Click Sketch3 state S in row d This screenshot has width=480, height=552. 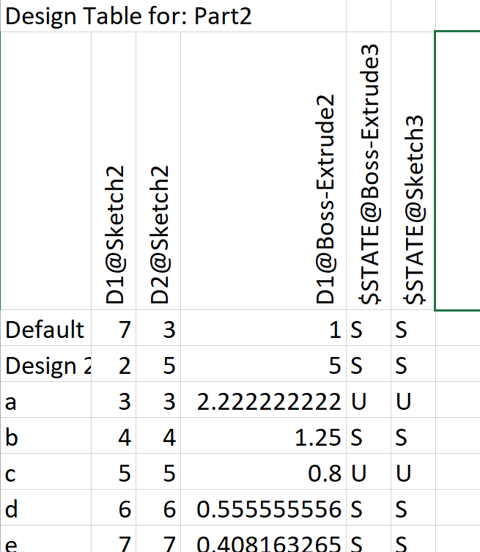click(413, 507)
